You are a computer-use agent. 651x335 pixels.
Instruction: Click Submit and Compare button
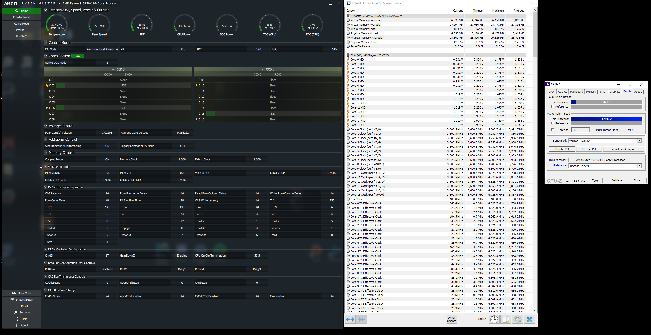[623, 149]
